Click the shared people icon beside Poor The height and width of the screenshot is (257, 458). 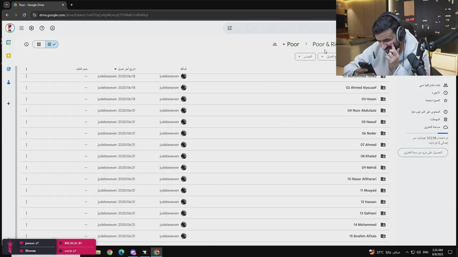tap(275, 44)
